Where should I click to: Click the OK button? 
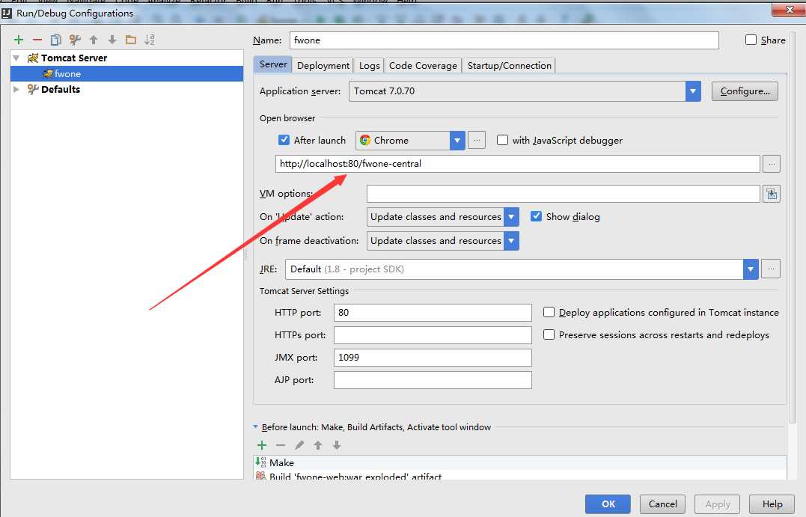point(608,504)
